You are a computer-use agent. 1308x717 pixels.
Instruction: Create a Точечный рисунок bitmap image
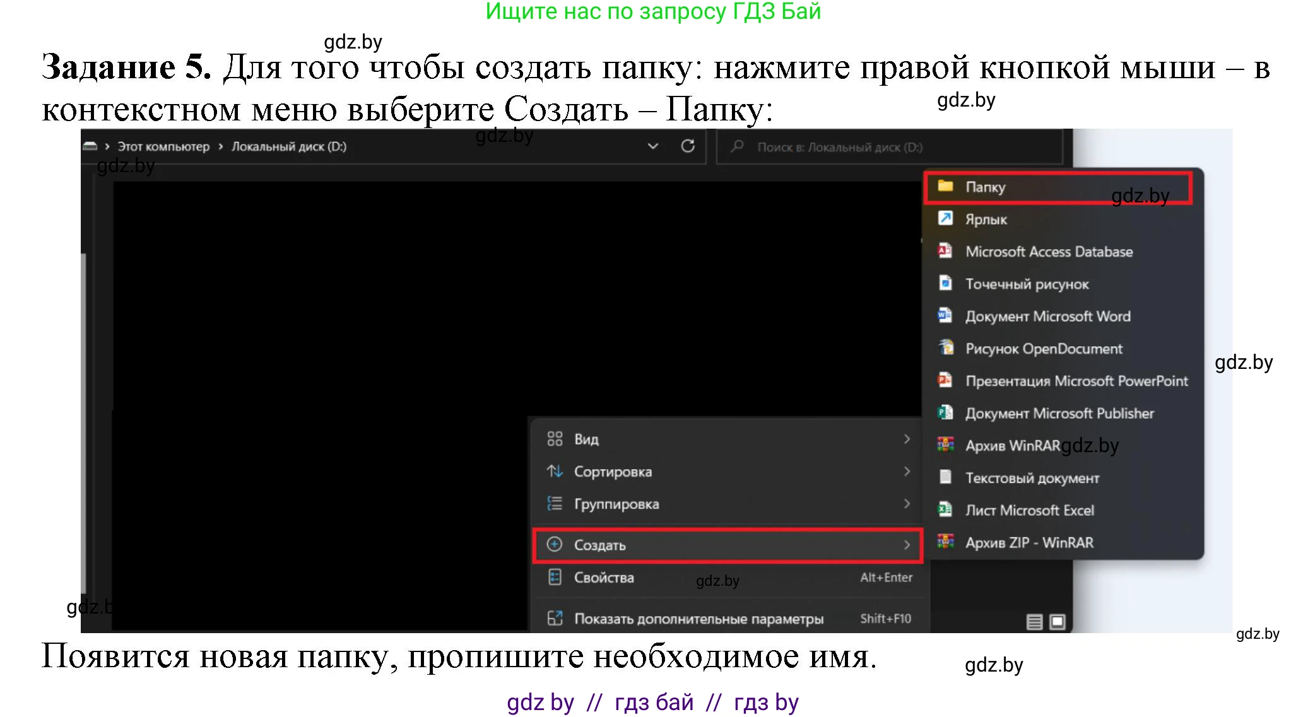1027,284
